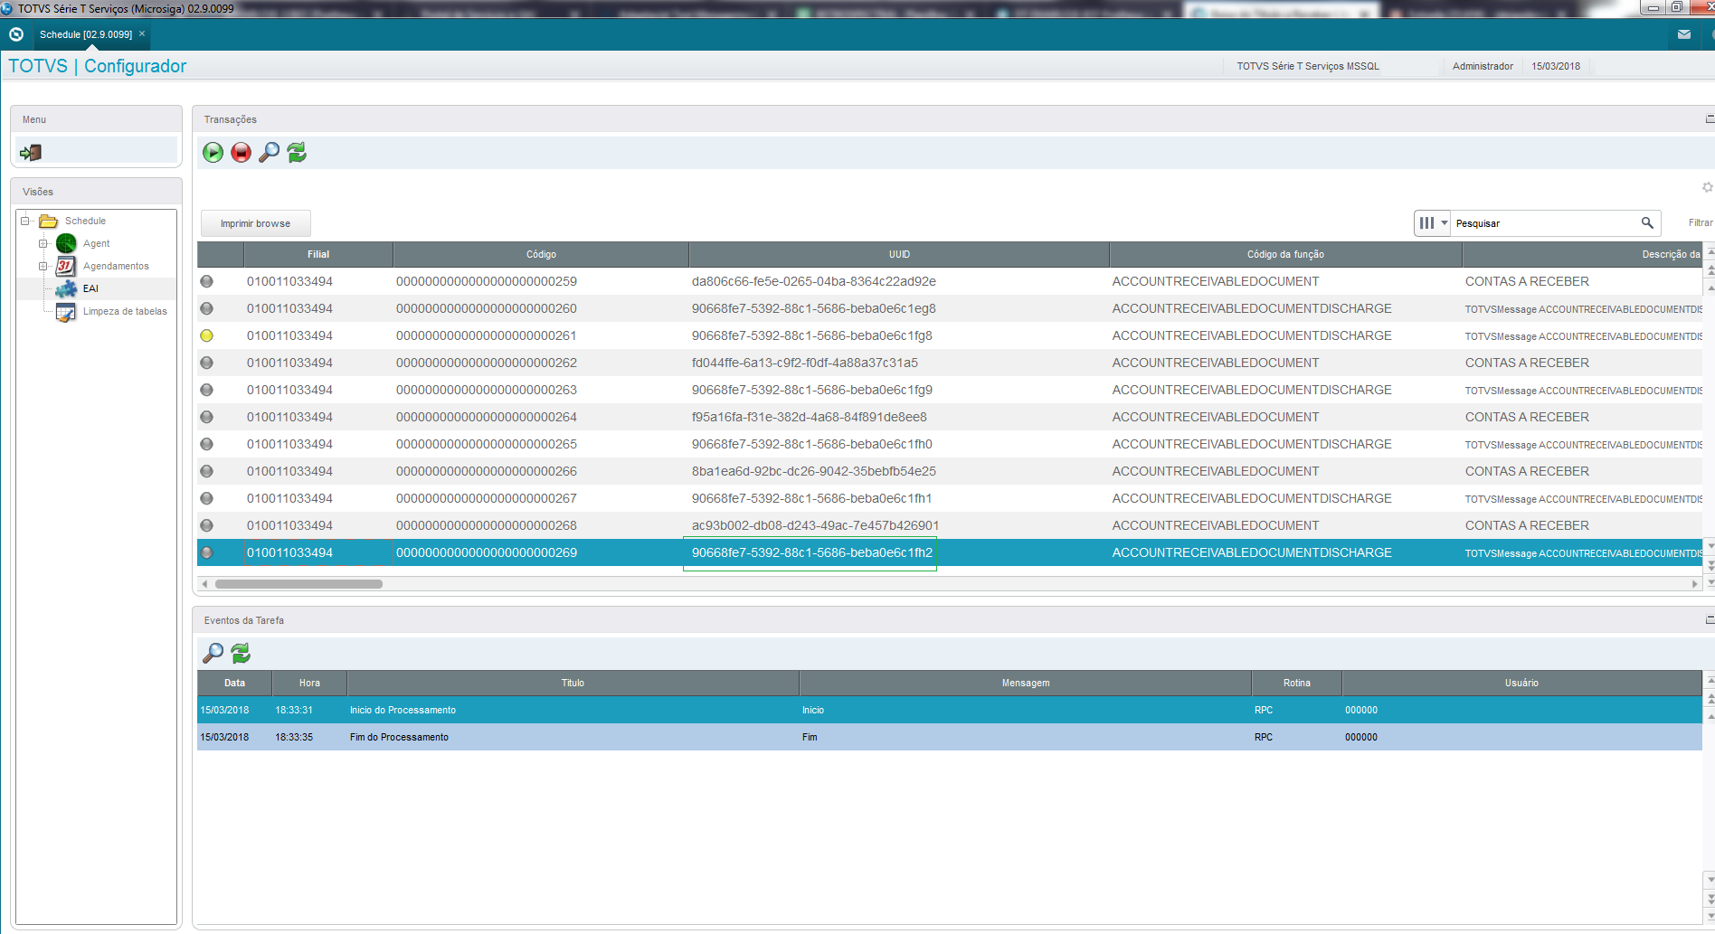Expand the Agent tree node
The height and width of the screenshot is (934, 1715).
[x=43, y=243]
